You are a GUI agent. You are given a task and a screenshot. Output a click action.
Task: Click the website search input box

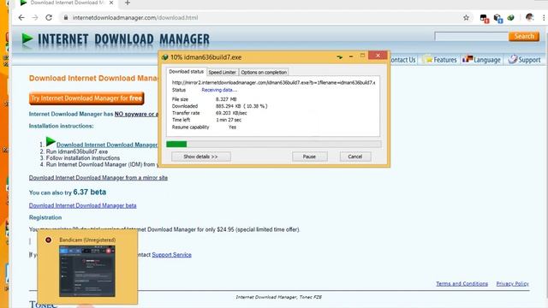[x=472, y=36]
